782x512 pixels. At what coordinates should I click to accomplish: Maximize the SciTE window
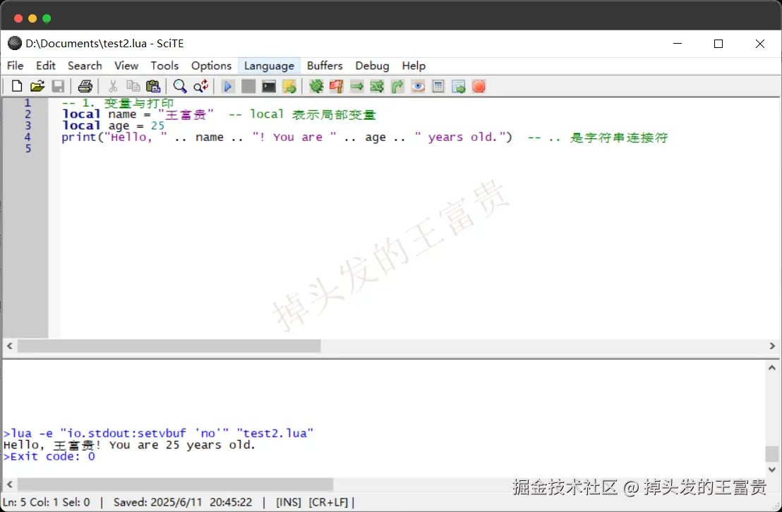click(718, 44)
